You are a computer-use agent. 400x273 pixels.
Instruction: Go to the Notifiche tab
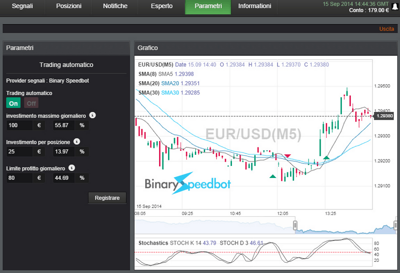(115, 6)
